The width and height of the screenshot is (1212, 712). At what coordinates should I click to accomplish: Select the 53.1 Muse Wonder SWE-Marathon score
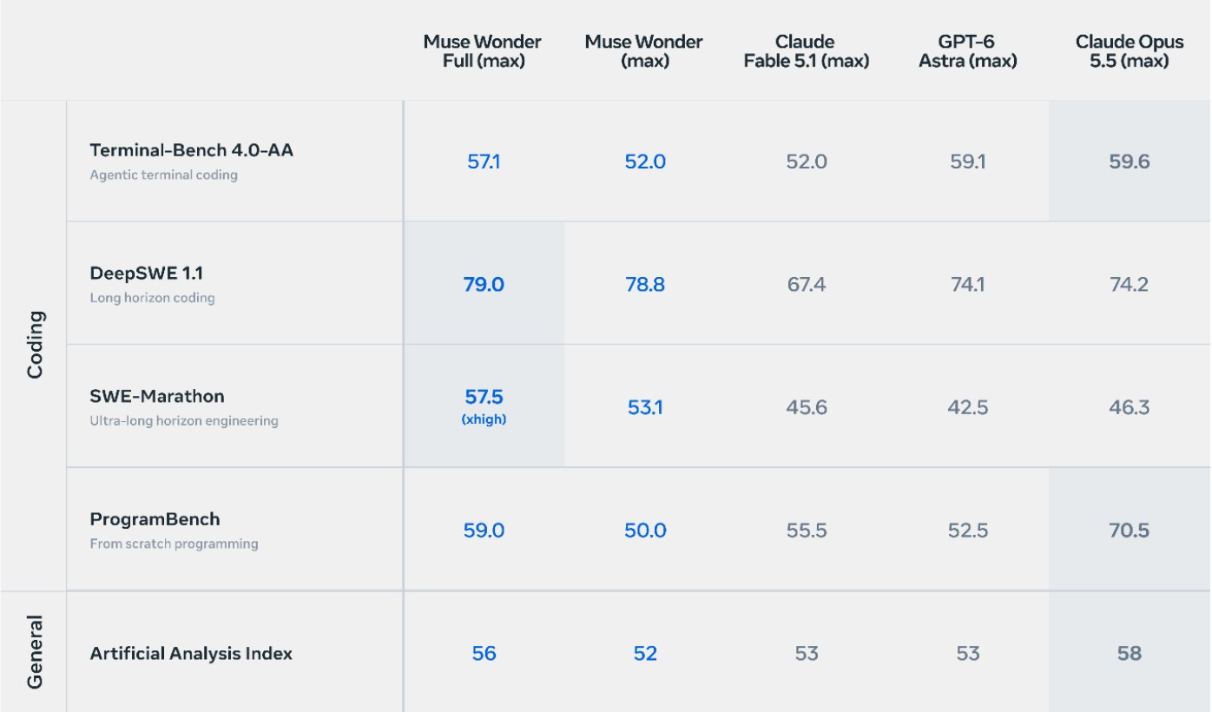pyautogui.click(x=645, y=407)
